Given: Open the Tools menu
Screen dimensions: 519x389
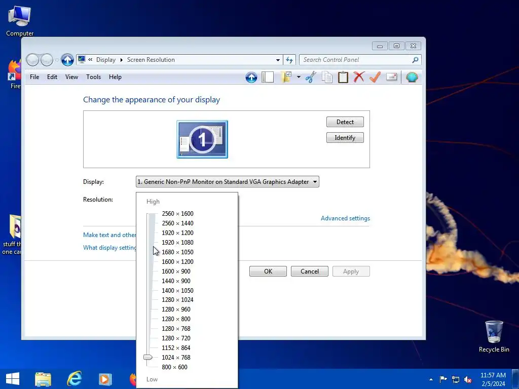Looking at the screenshot, I should tap(93, 77).
